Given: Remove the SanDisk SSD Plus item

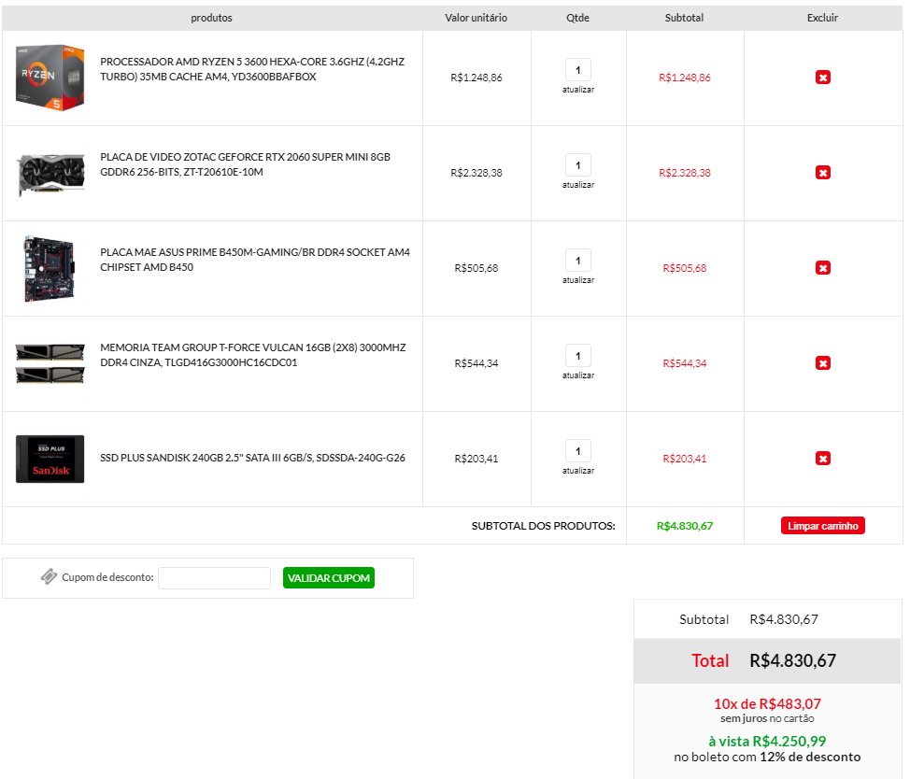Looking at the screenshot, I should 822,459.
